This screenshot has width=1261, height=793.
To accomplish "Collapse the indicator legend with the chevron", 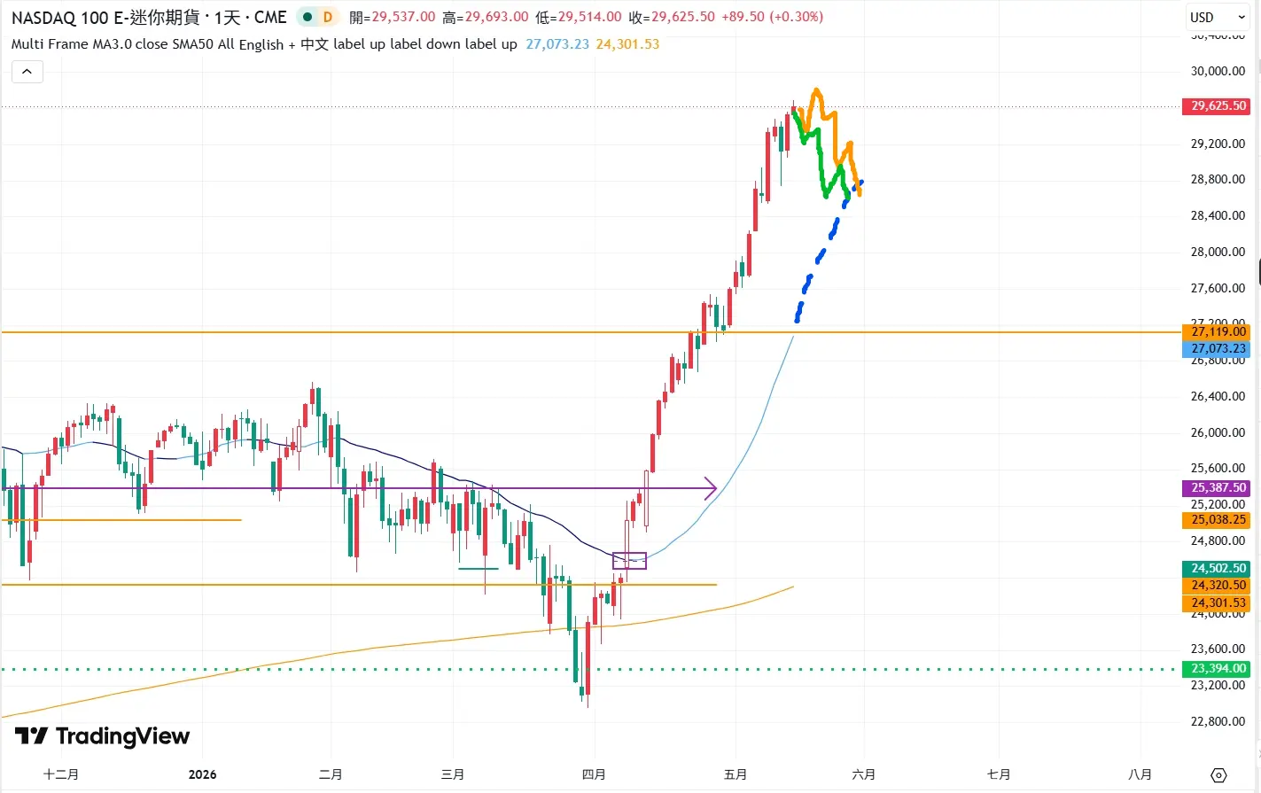I will [x=27, y=72].
